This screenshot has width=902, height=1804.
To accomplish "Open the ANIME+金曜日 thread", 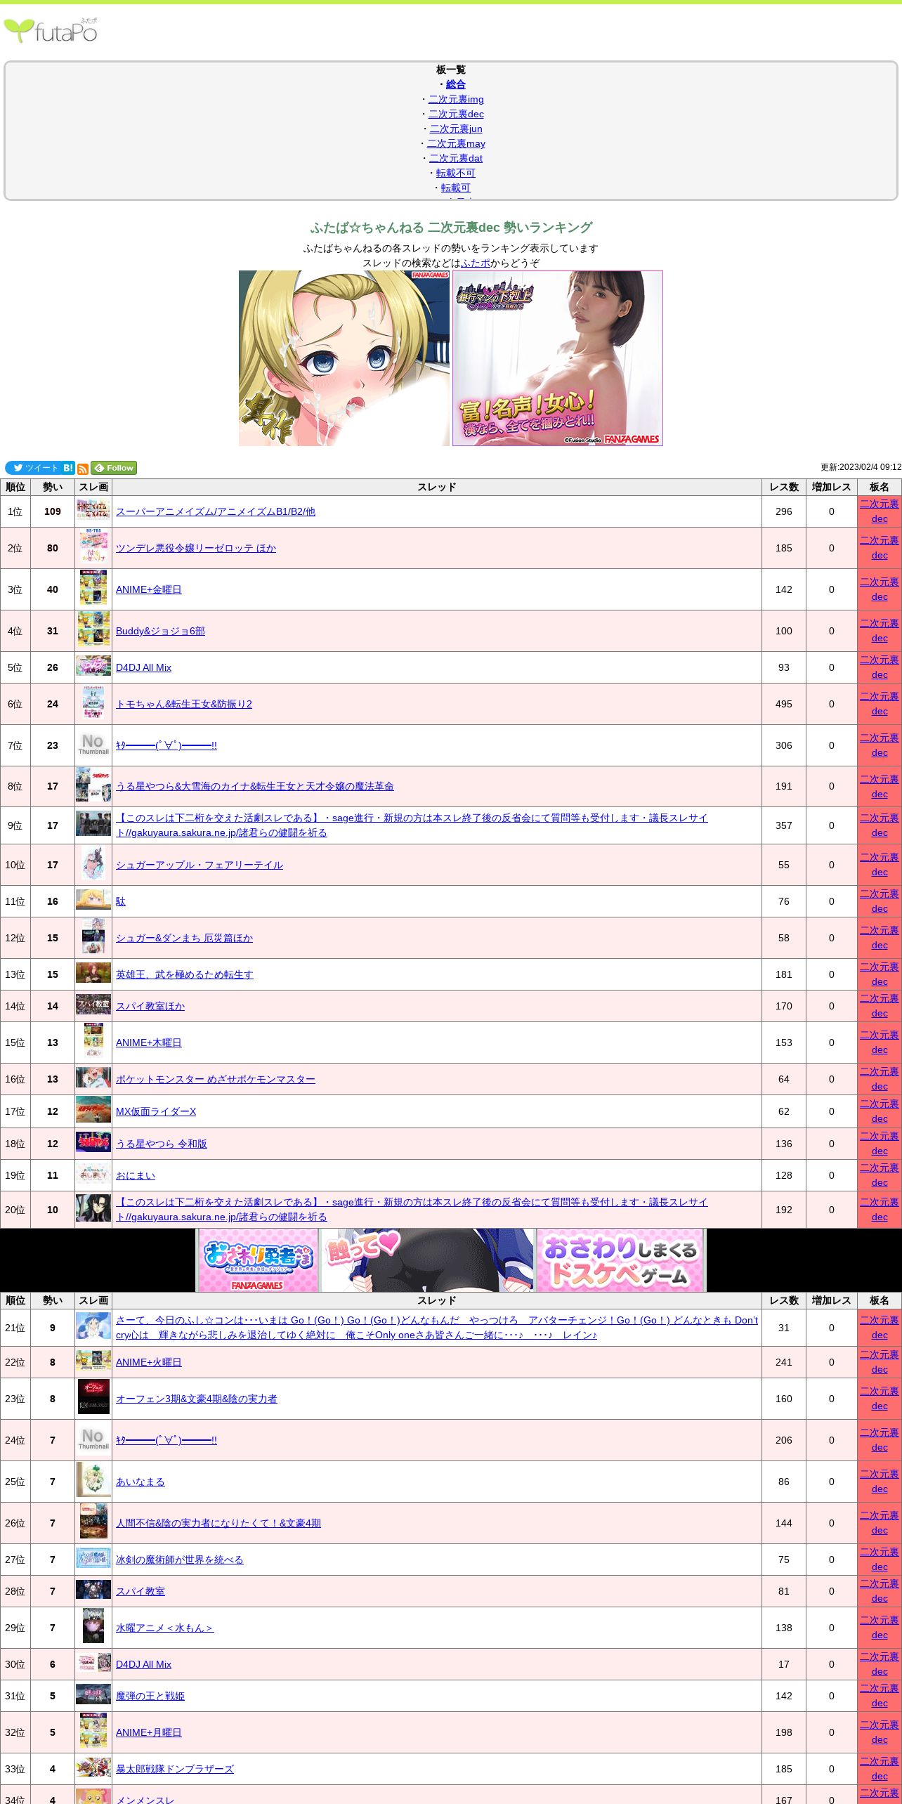I will (x=149, y=589).
